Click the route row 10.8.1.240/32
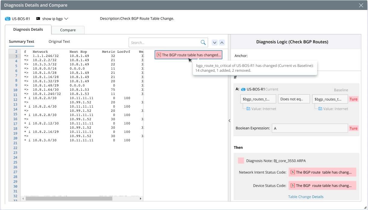This screenshot has height=210, width=368. click(83, 94)
